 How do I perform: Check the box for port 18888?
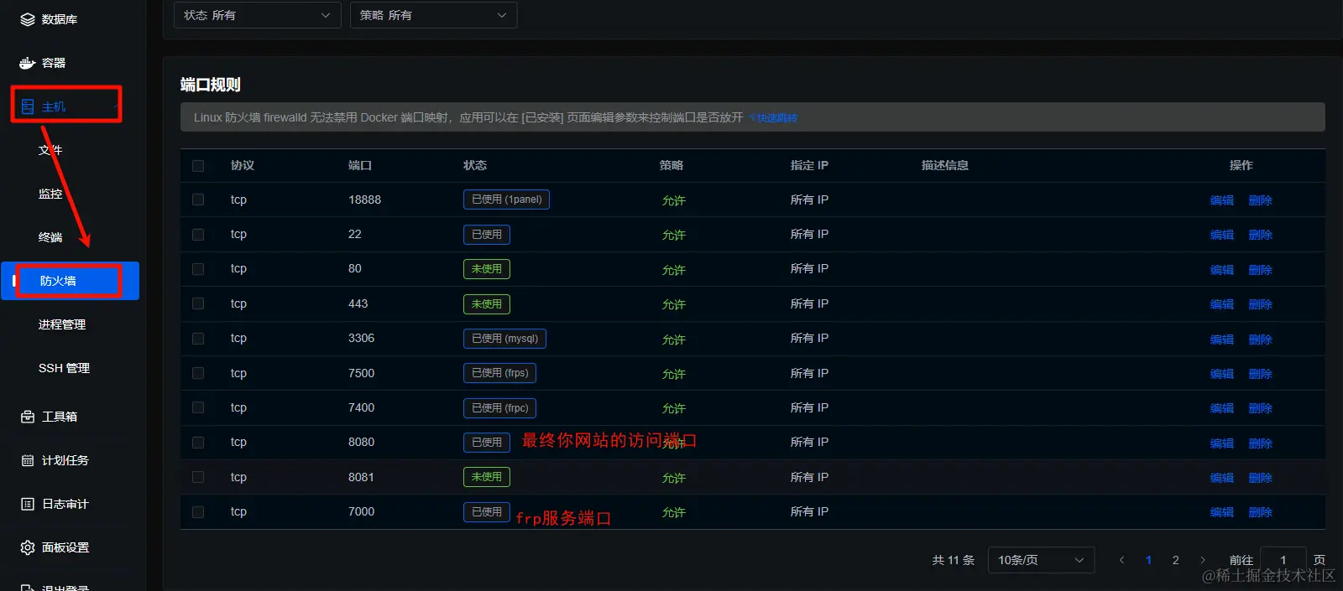coord(198,200)
